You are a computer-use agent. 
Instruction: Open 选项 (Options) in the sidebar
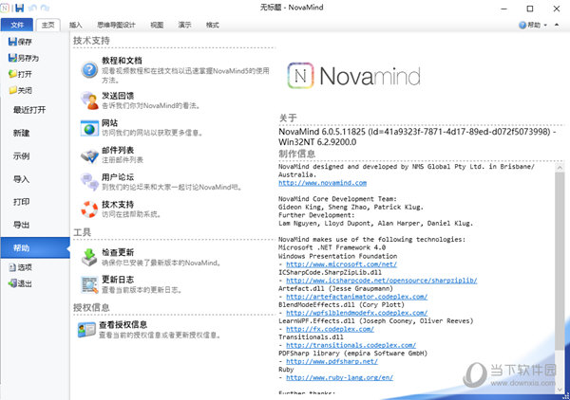coord(20,267)
